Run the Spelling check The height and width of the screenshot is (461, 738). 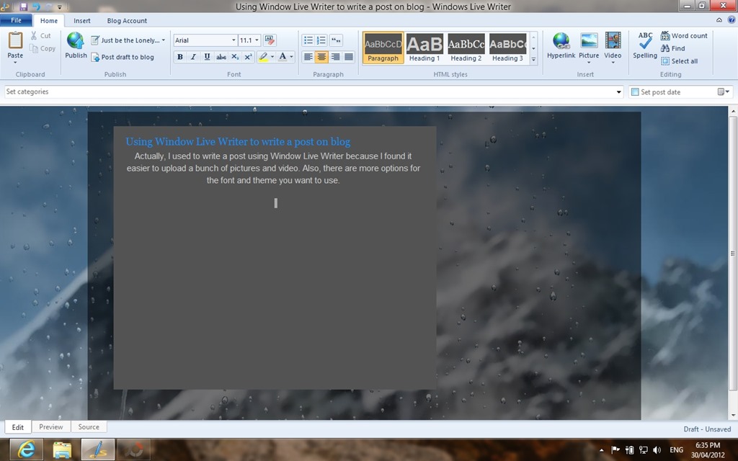click(645, 45)
